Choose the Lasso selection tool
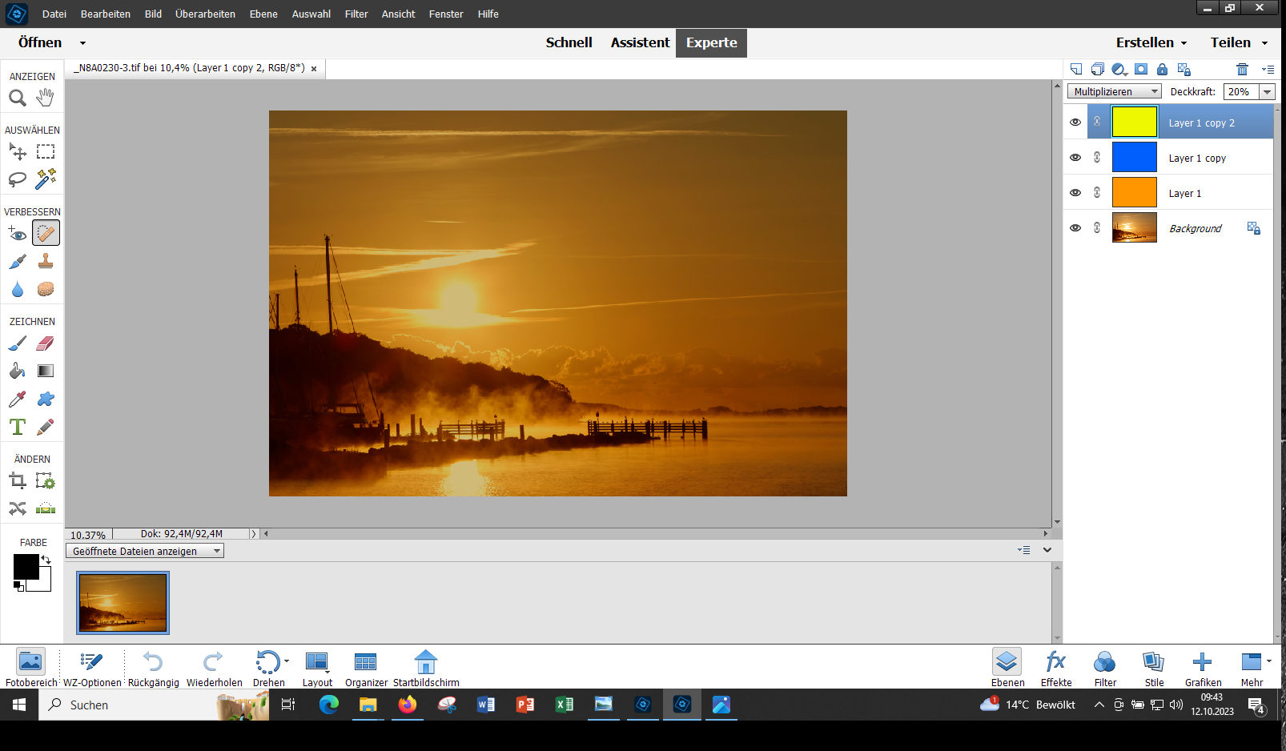This screenshot has width=1286, height=751. tap(18, 179)
